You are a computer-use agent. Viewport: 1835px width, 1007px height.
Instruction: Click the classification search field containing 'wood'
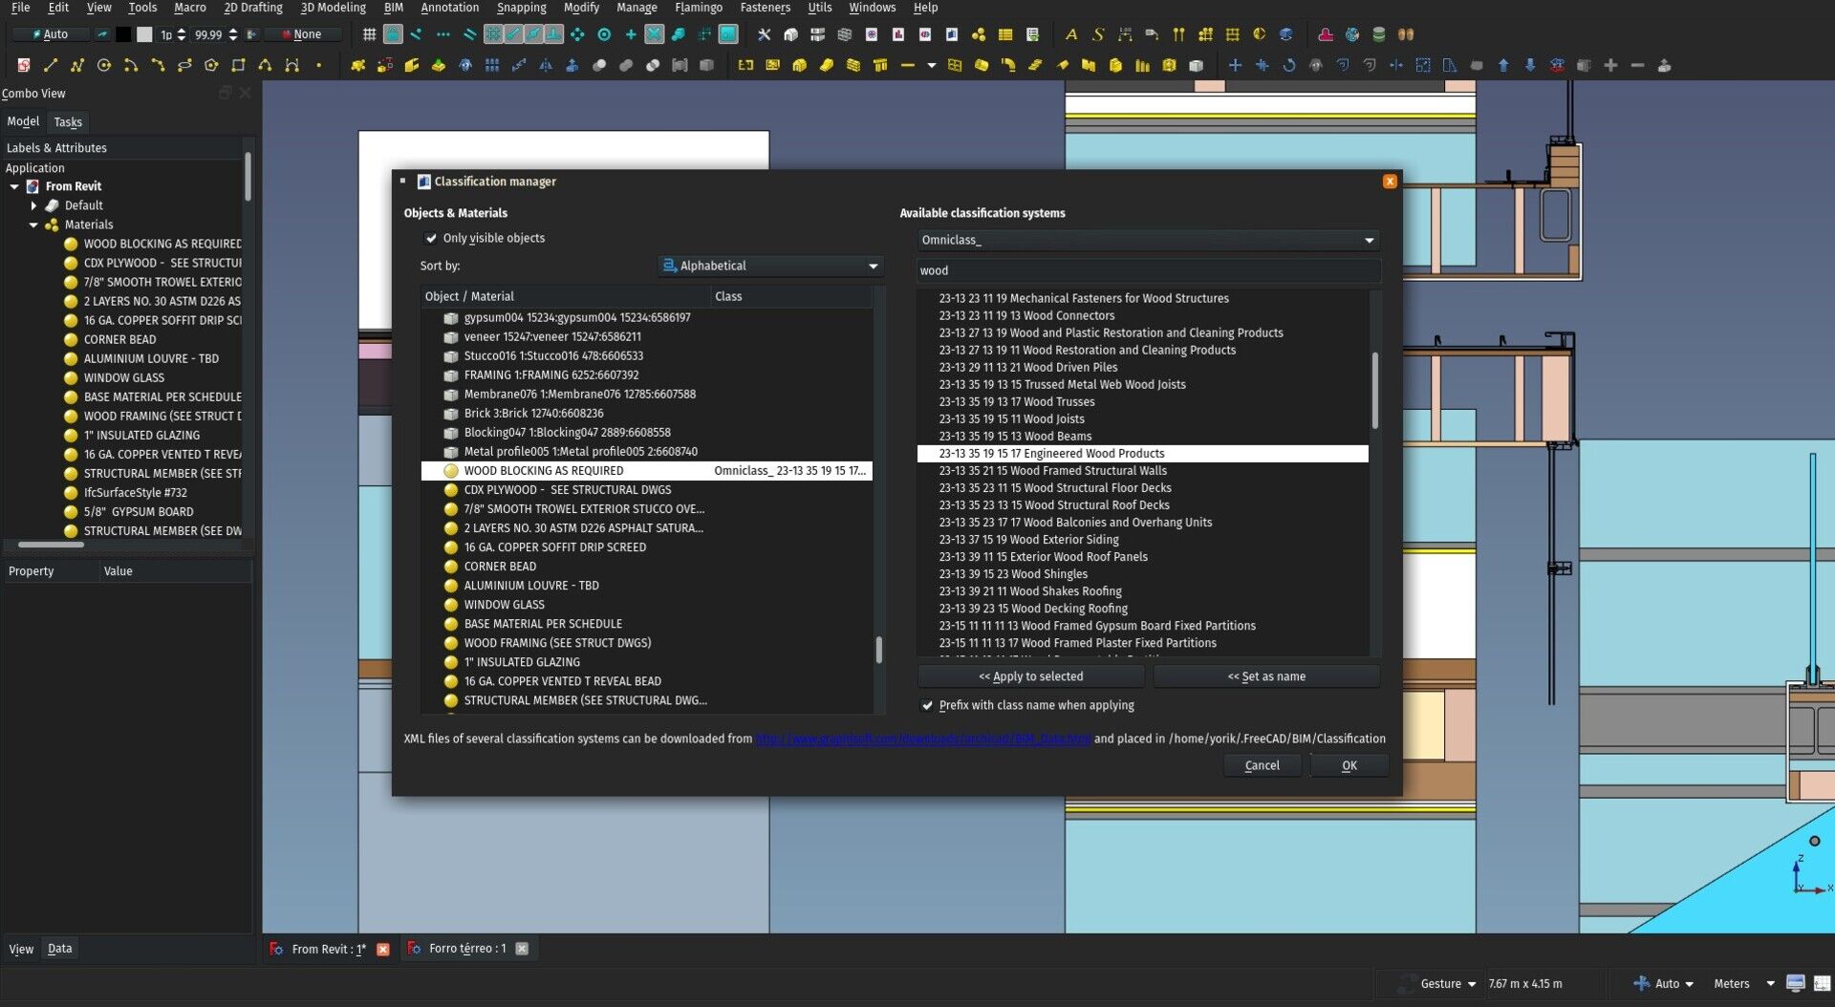tap(1147, 270)
